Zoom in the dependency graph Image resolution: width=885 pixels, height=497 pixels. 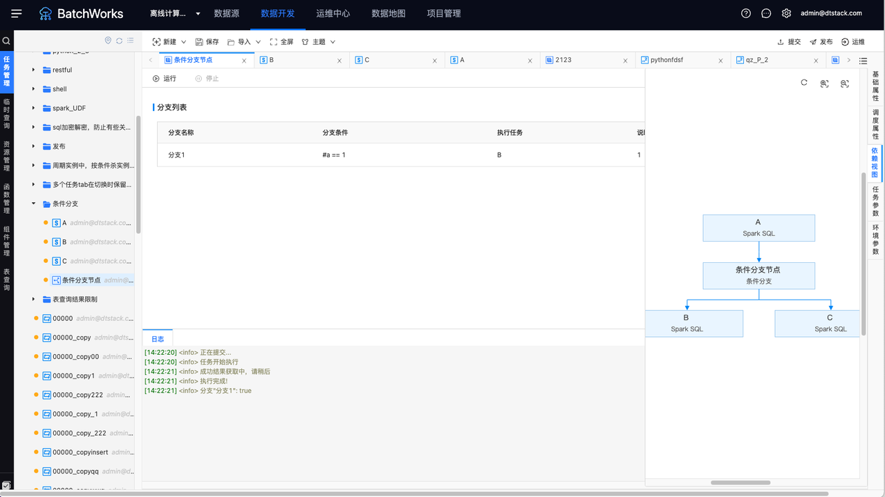[824, 84]
